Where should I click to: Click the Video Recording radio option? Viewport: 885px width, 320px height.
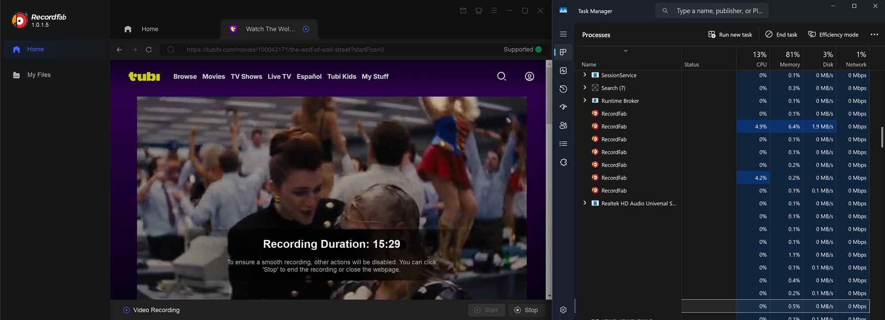[x=126, y=310]
